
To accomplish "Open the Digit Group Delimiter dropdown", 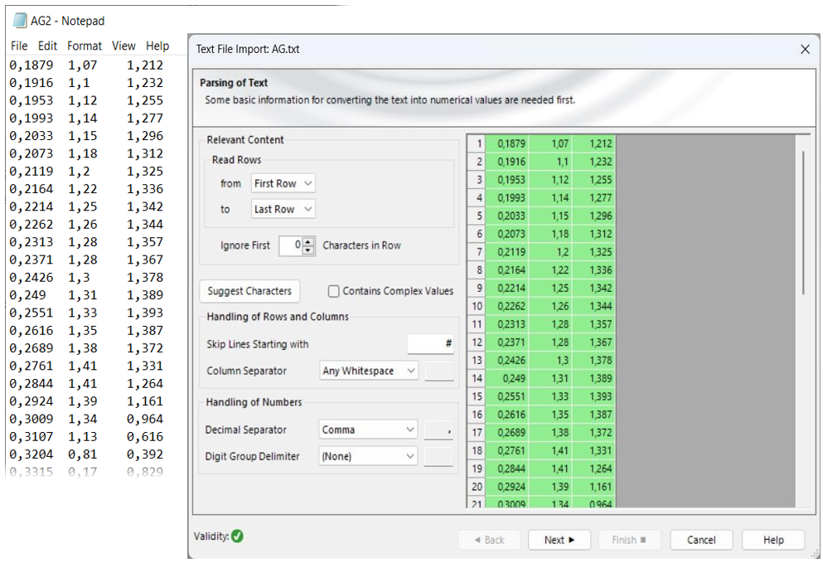I will click(367, 456).
